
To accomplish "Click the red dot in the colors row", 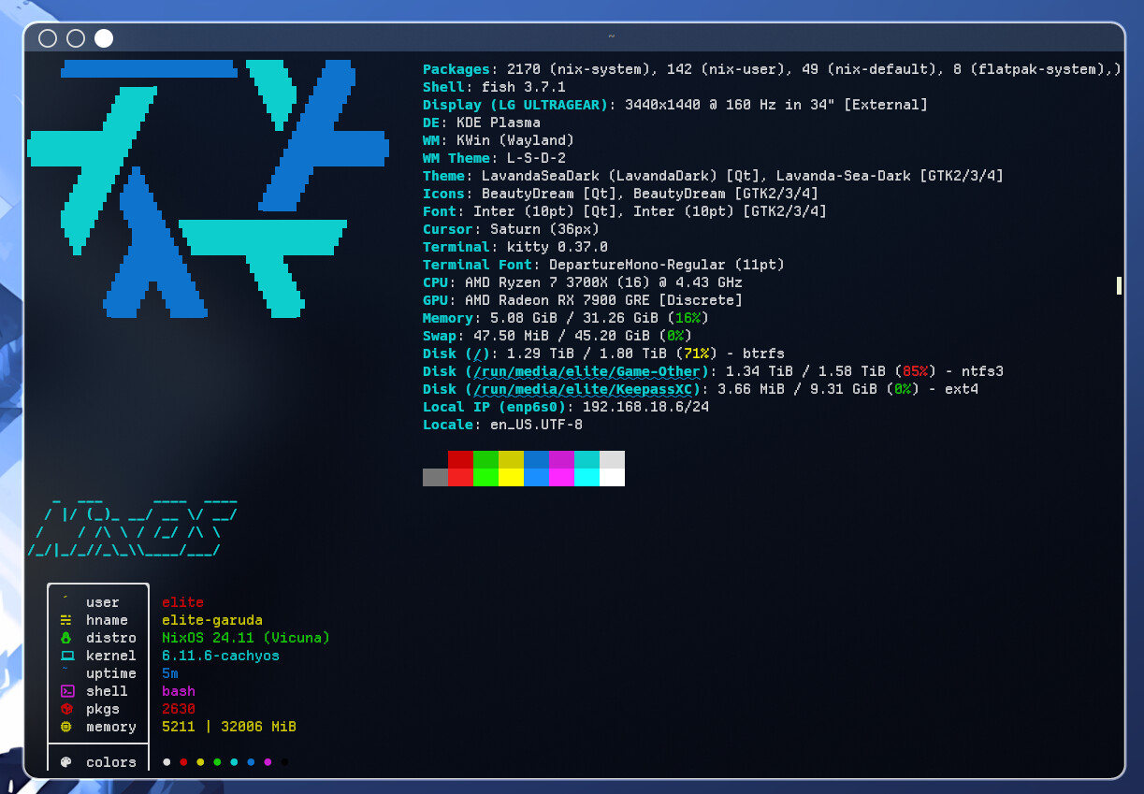I will pos(183,762).
